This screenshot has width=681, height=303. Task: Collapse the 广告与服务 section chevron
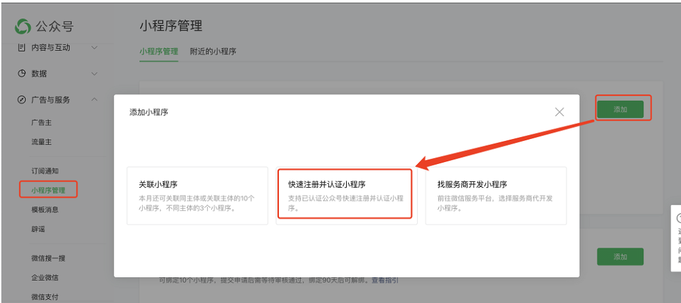click(94, 99)
